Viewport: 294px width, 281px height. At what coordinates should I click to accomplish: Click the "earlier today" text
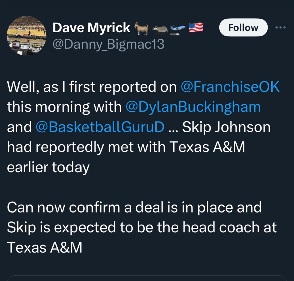(48, 167)
